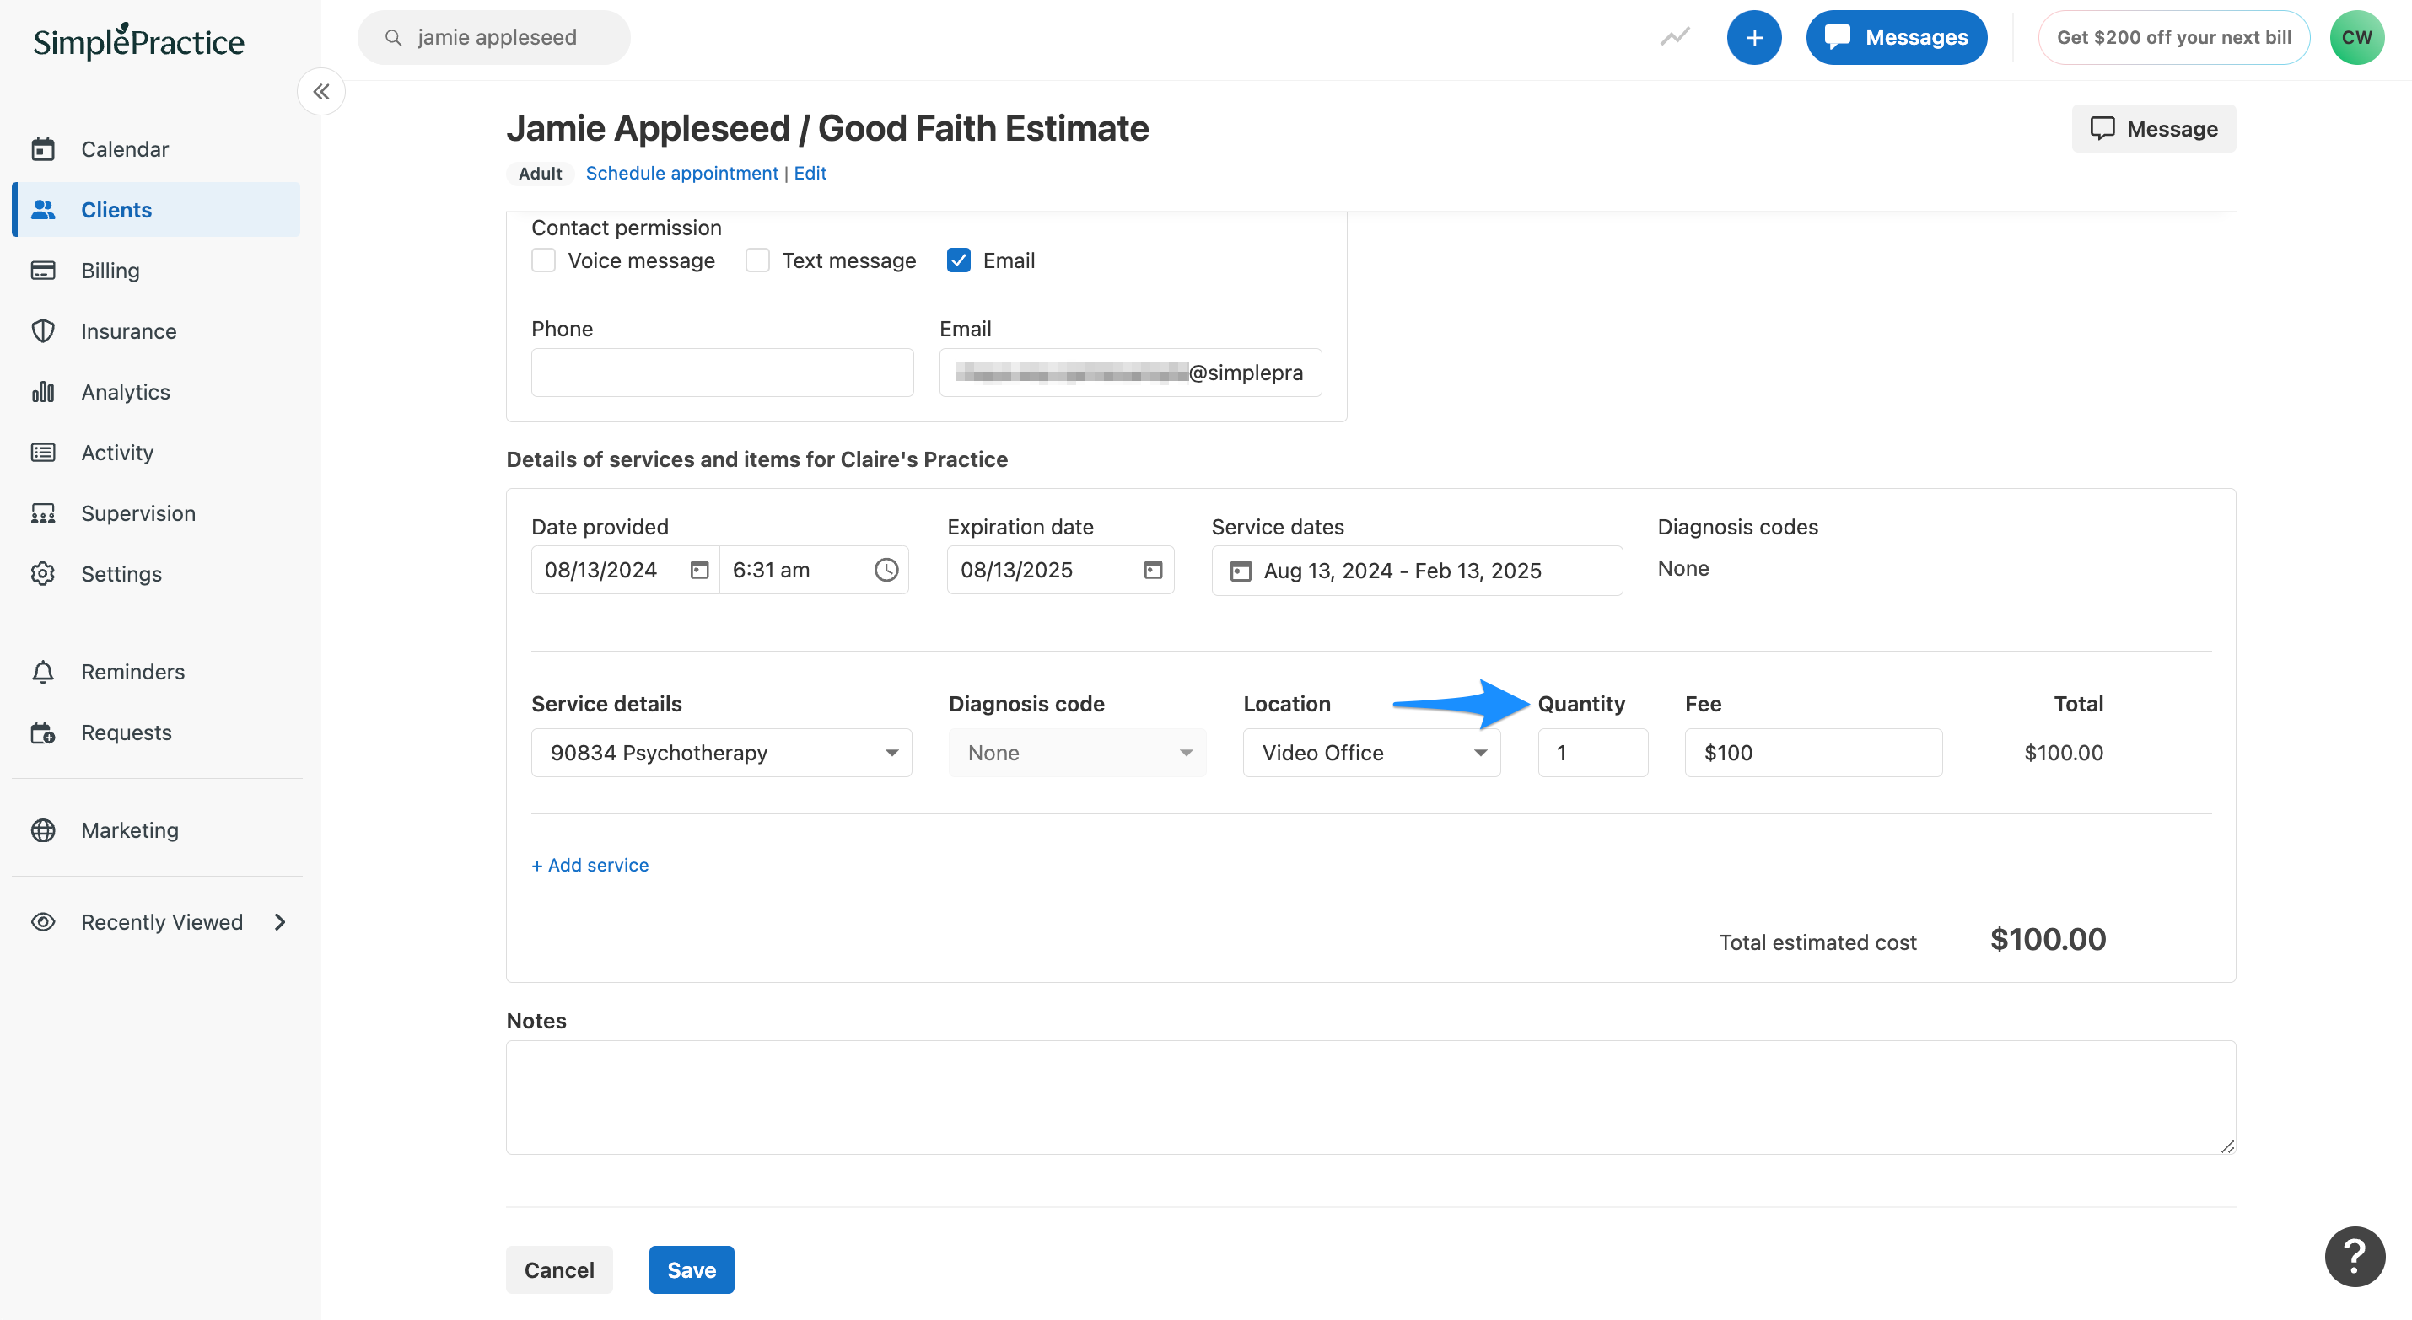Open the 90834 Psychotherapy service dropdown
This screenshot has width=2412, height=1320.
pyautogui.click(x=721, y=753)
